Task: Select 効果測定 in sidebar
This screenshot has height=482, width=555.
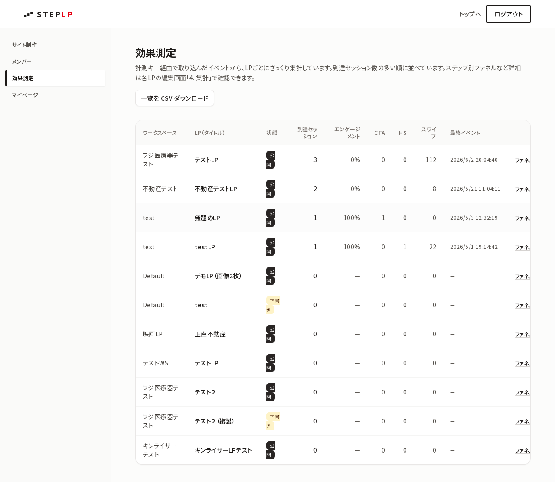Action: click(55, 78)
